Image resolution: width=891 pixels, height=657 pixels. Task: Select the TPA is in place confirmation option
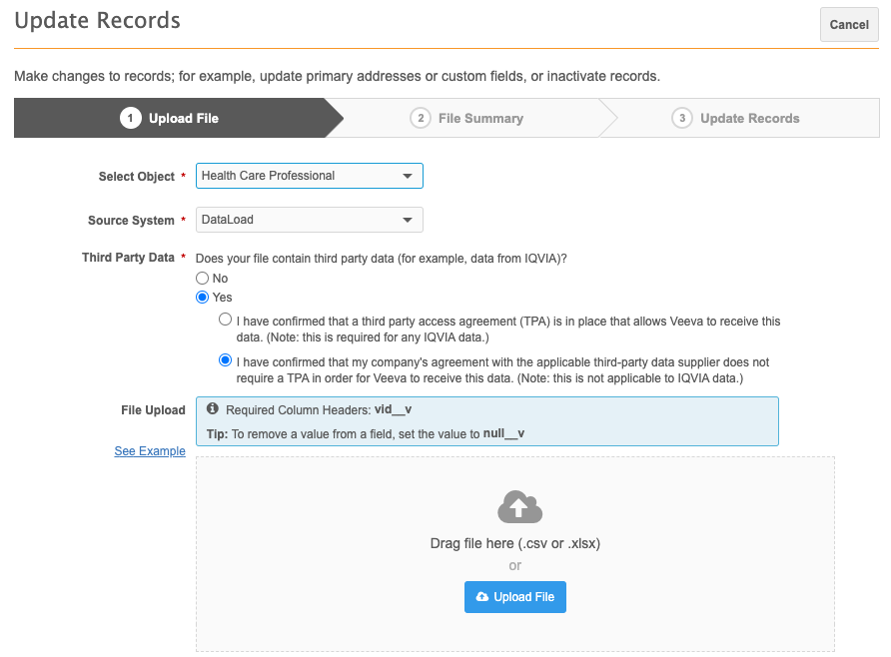pyautogui.click(x=226, y=321)
